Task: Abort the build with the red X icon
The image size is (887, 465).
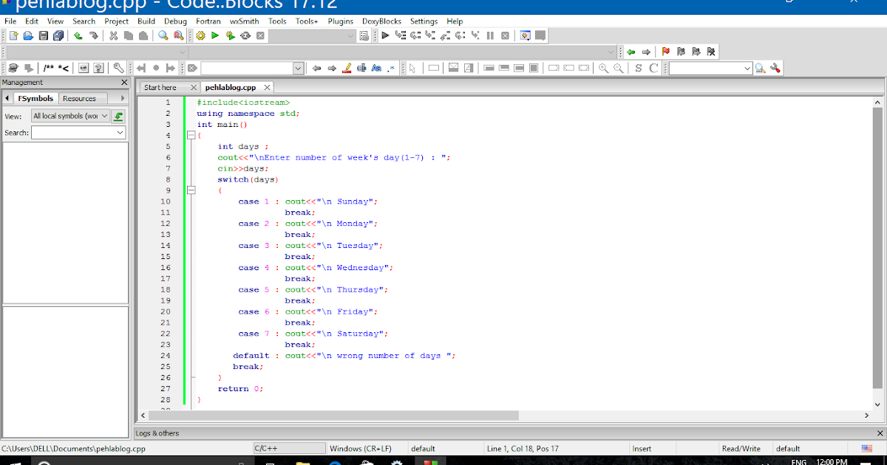Action: click(x=260, y=35)
